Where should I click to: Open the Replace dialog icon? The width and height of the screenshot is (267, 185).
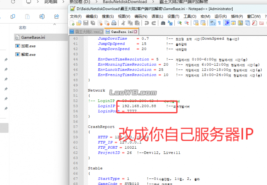pos(170,23)
